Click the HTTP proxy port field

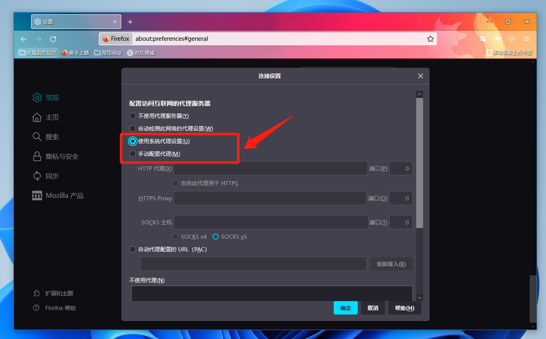coord(401,168)
